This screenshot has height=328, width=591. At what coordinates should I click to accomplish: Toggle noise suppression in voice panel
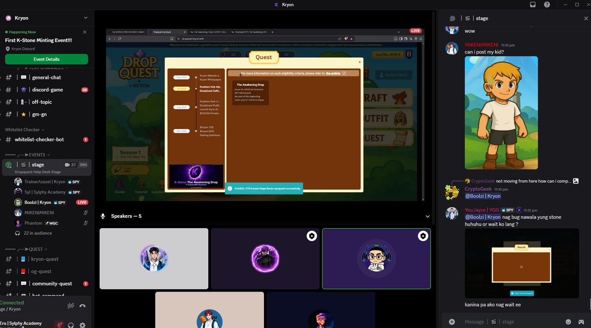[70, 306]
